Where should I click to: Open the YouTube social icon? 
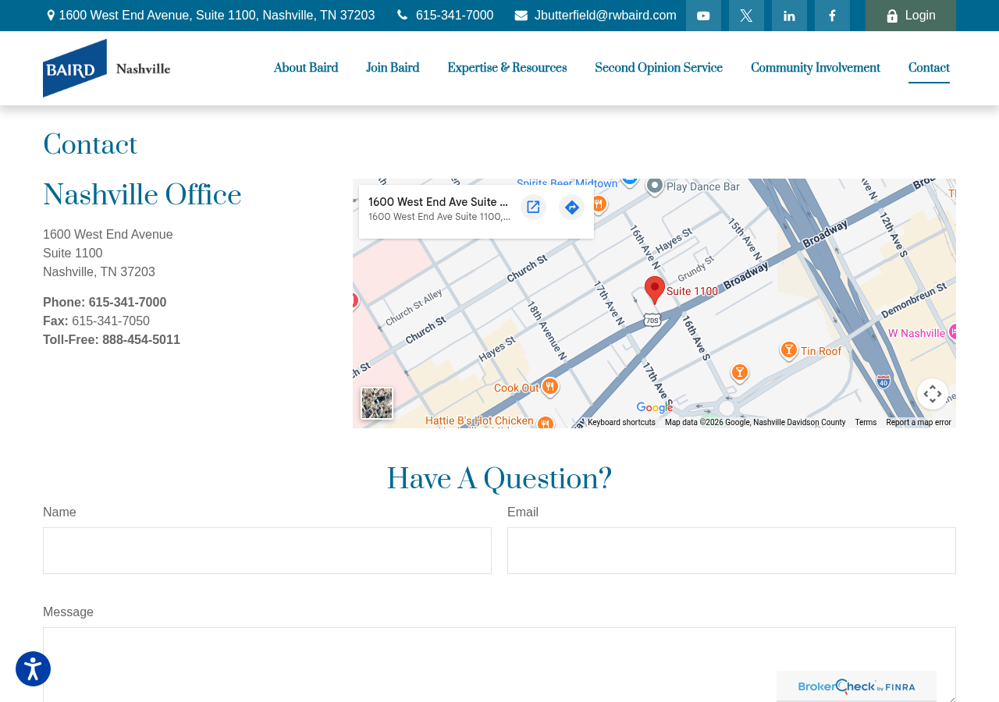coord(703,16)
